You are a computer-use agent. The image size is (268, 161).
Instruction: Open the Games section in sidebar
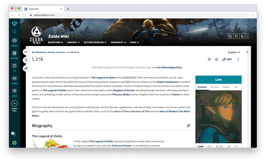(15, 42)
